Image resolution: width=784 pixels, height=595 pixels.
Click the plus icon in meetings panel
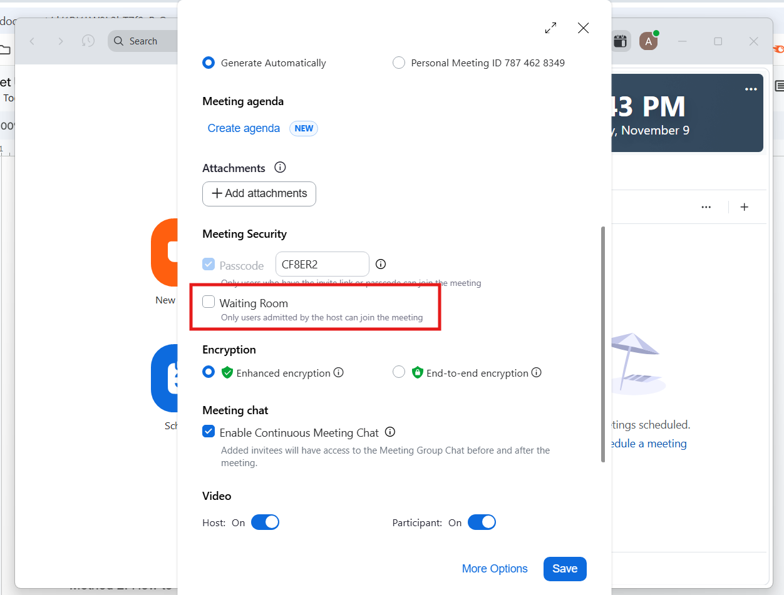pos(744,207)
